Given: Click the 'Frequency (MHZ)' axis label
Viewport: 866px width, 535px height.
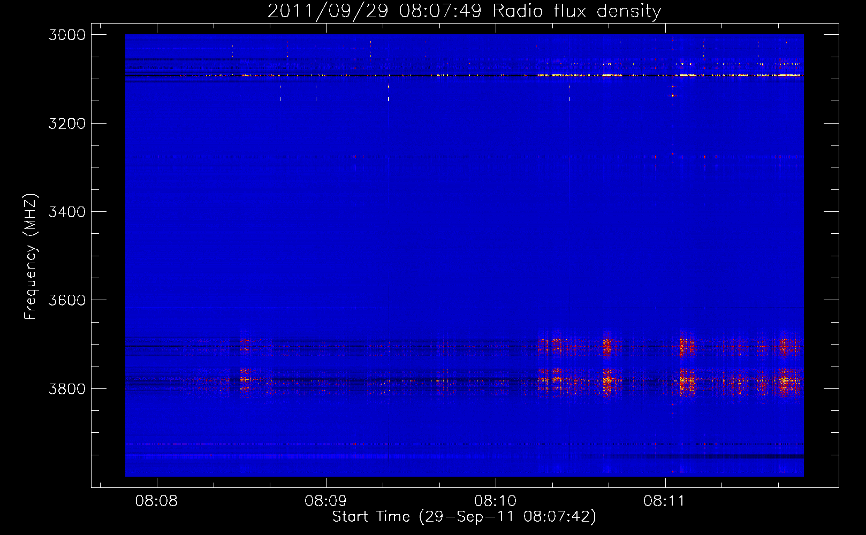Looking at the screenshot, I should pyautogui.click(x=31, y=256).
